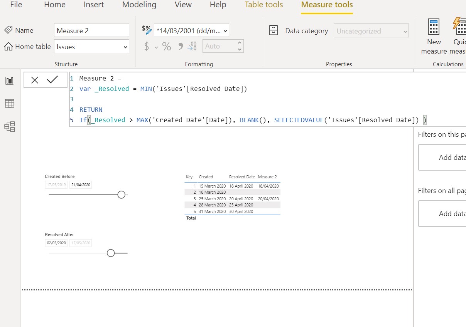Click the decimal places icon
The height and width of the screenshot is (327, 466).
[x=192, y=47]
